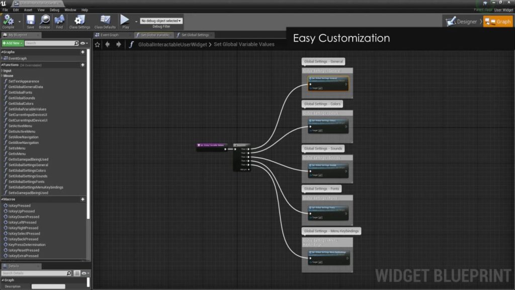This screenshot has width=515, height=290.
Task: Click the Search Details input field
Action: [x=35, y=273]
